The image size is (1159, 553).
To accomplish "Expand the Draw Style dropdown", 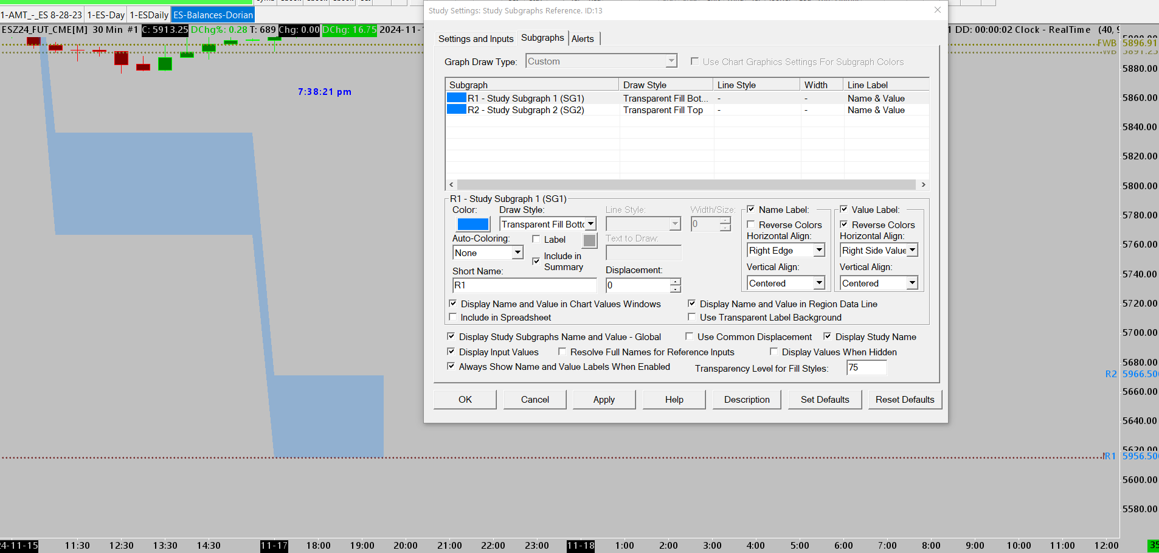I will click(x=590, y=224).
